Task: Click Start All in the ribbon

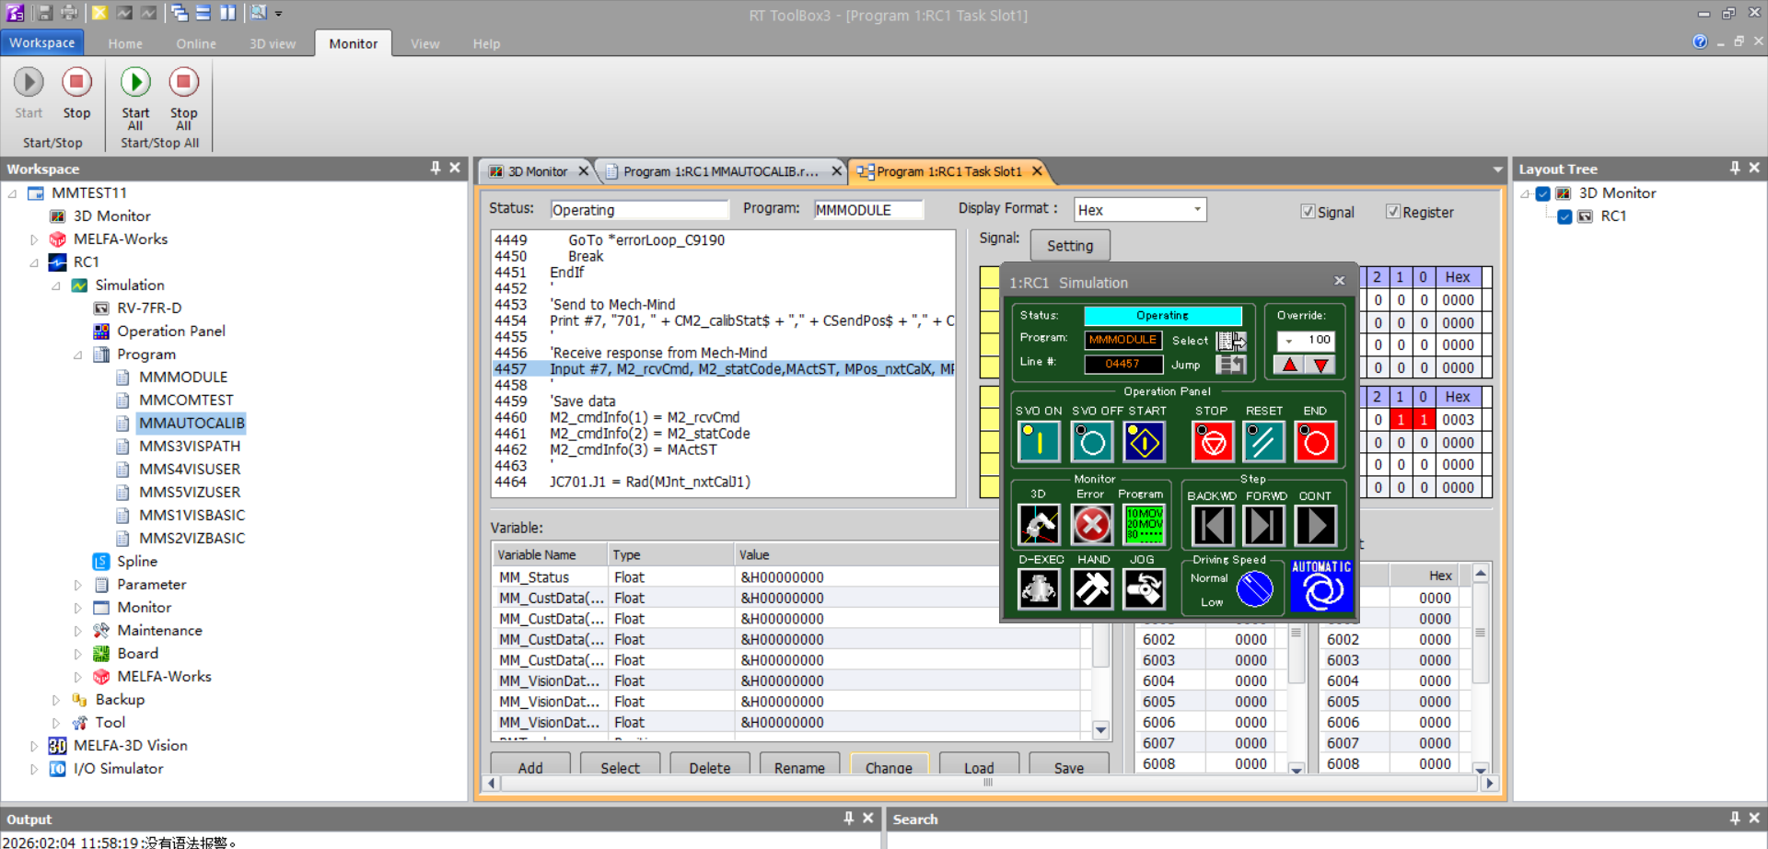Action: point(135,99)
